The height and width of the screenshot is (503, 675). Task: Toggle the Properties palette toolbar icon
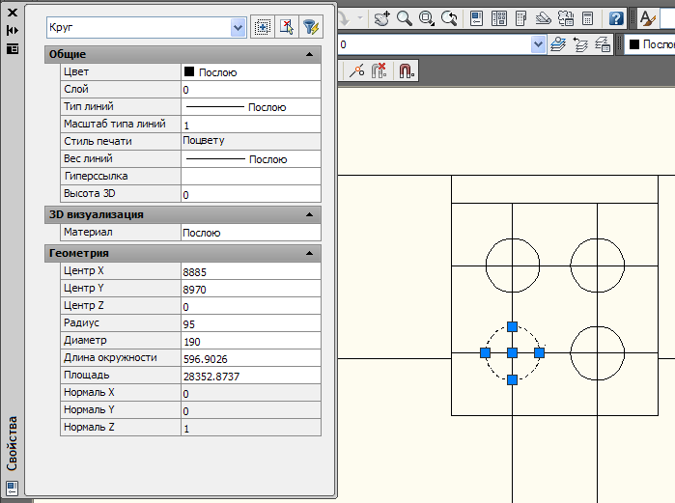(x=476, y=18)
